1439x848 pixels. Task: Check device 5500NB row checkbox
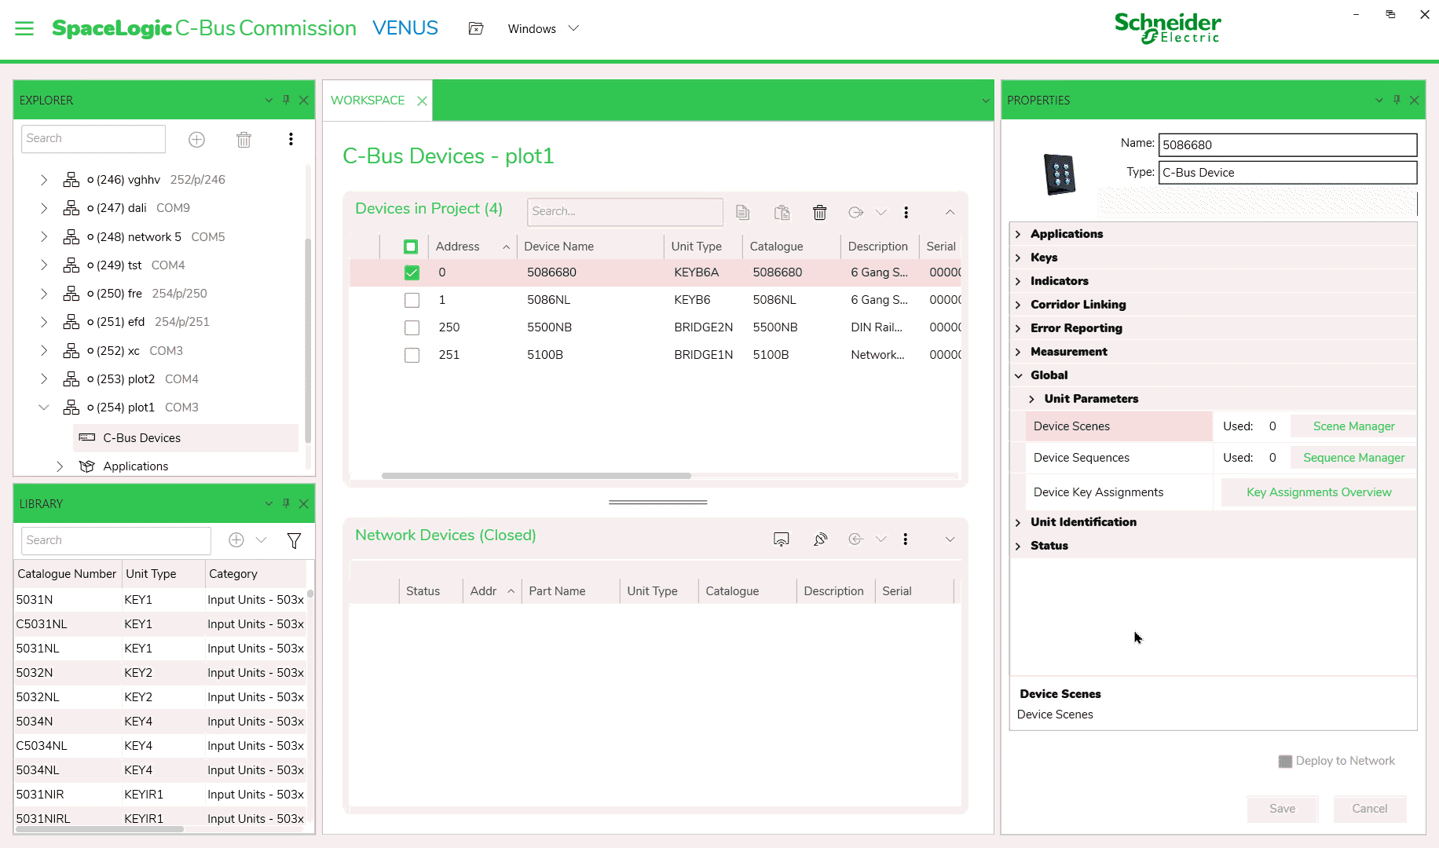click(412, 327)
